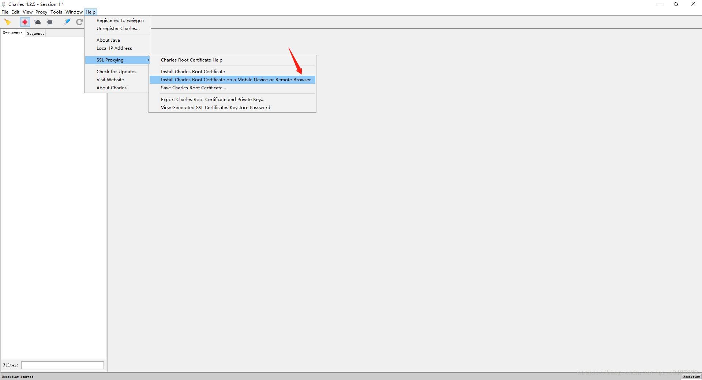Screen dimensions: 702x380
Task: Select Local IP Address item
Action: pos(117,48)
